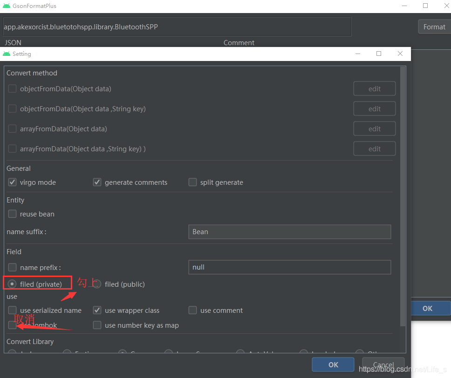Enable the objectFromData(Object data ,String key) convert method

pos(12,108)
